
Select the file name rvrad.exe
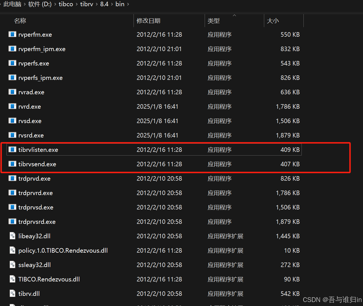point(31,92)
